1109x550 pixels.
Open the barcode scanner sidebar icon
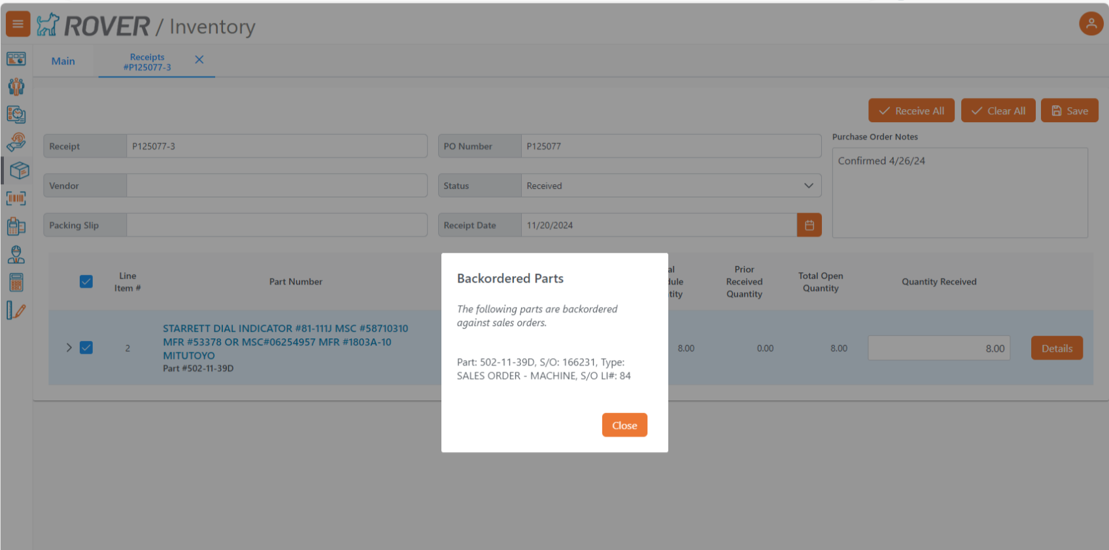16,198
